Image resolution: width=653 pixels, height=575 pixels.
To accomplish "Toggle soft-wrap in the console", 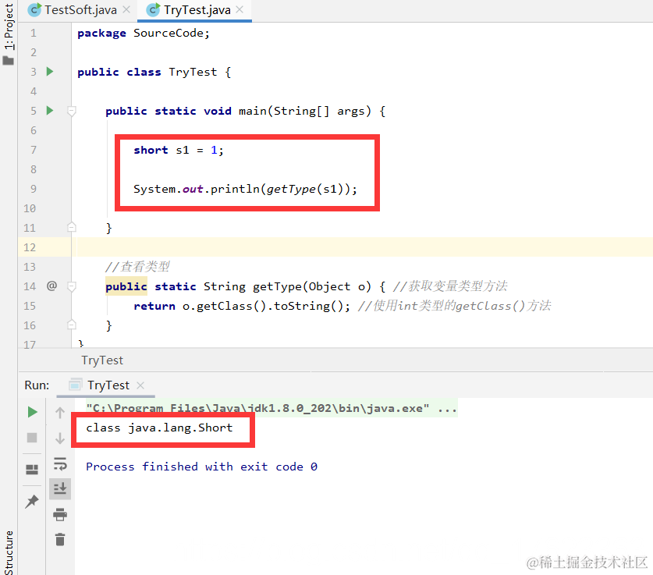I will point(60,463).
